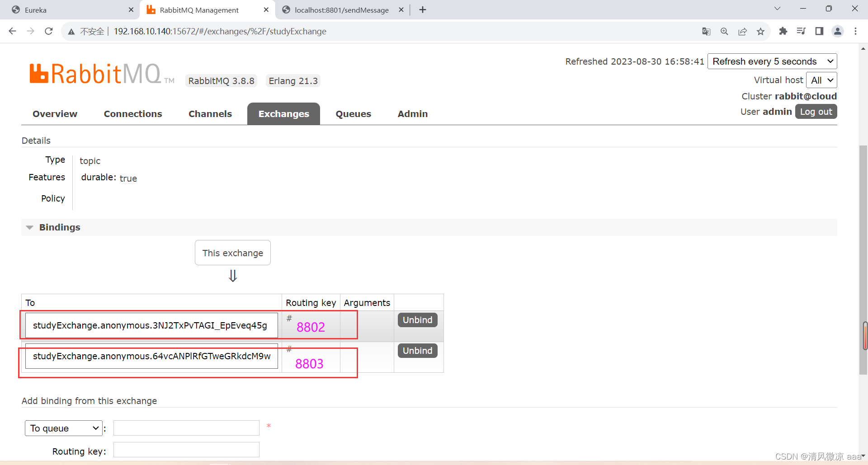Screen dimensions: 868x465
Task: Click the Add binding from this exchange heading
Action: point(89,401)
